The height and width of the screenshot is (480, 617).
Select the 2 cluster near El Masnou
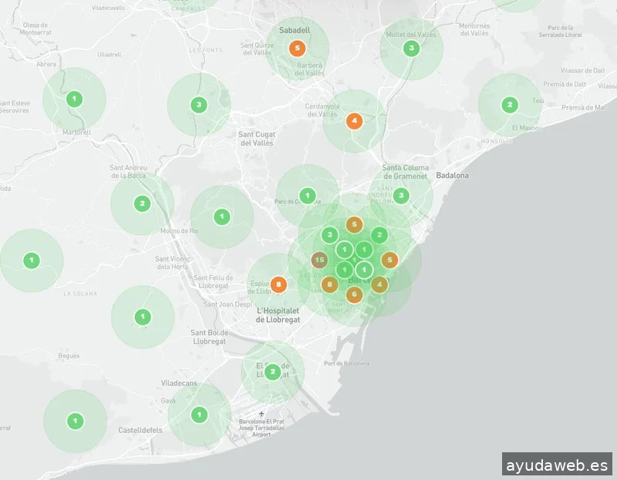tap(509, 105)
